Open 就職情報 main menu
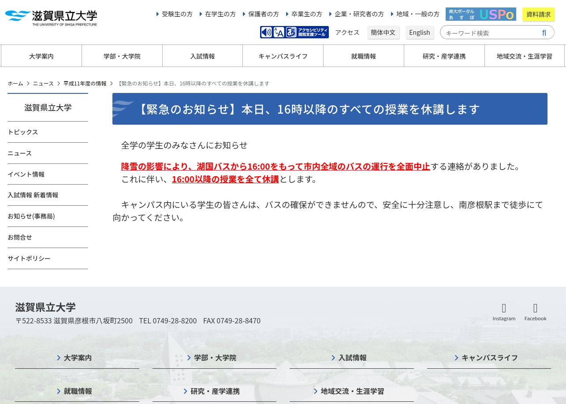Image resolution: width=566 pixels, height=404 pixels. (364, 56)
